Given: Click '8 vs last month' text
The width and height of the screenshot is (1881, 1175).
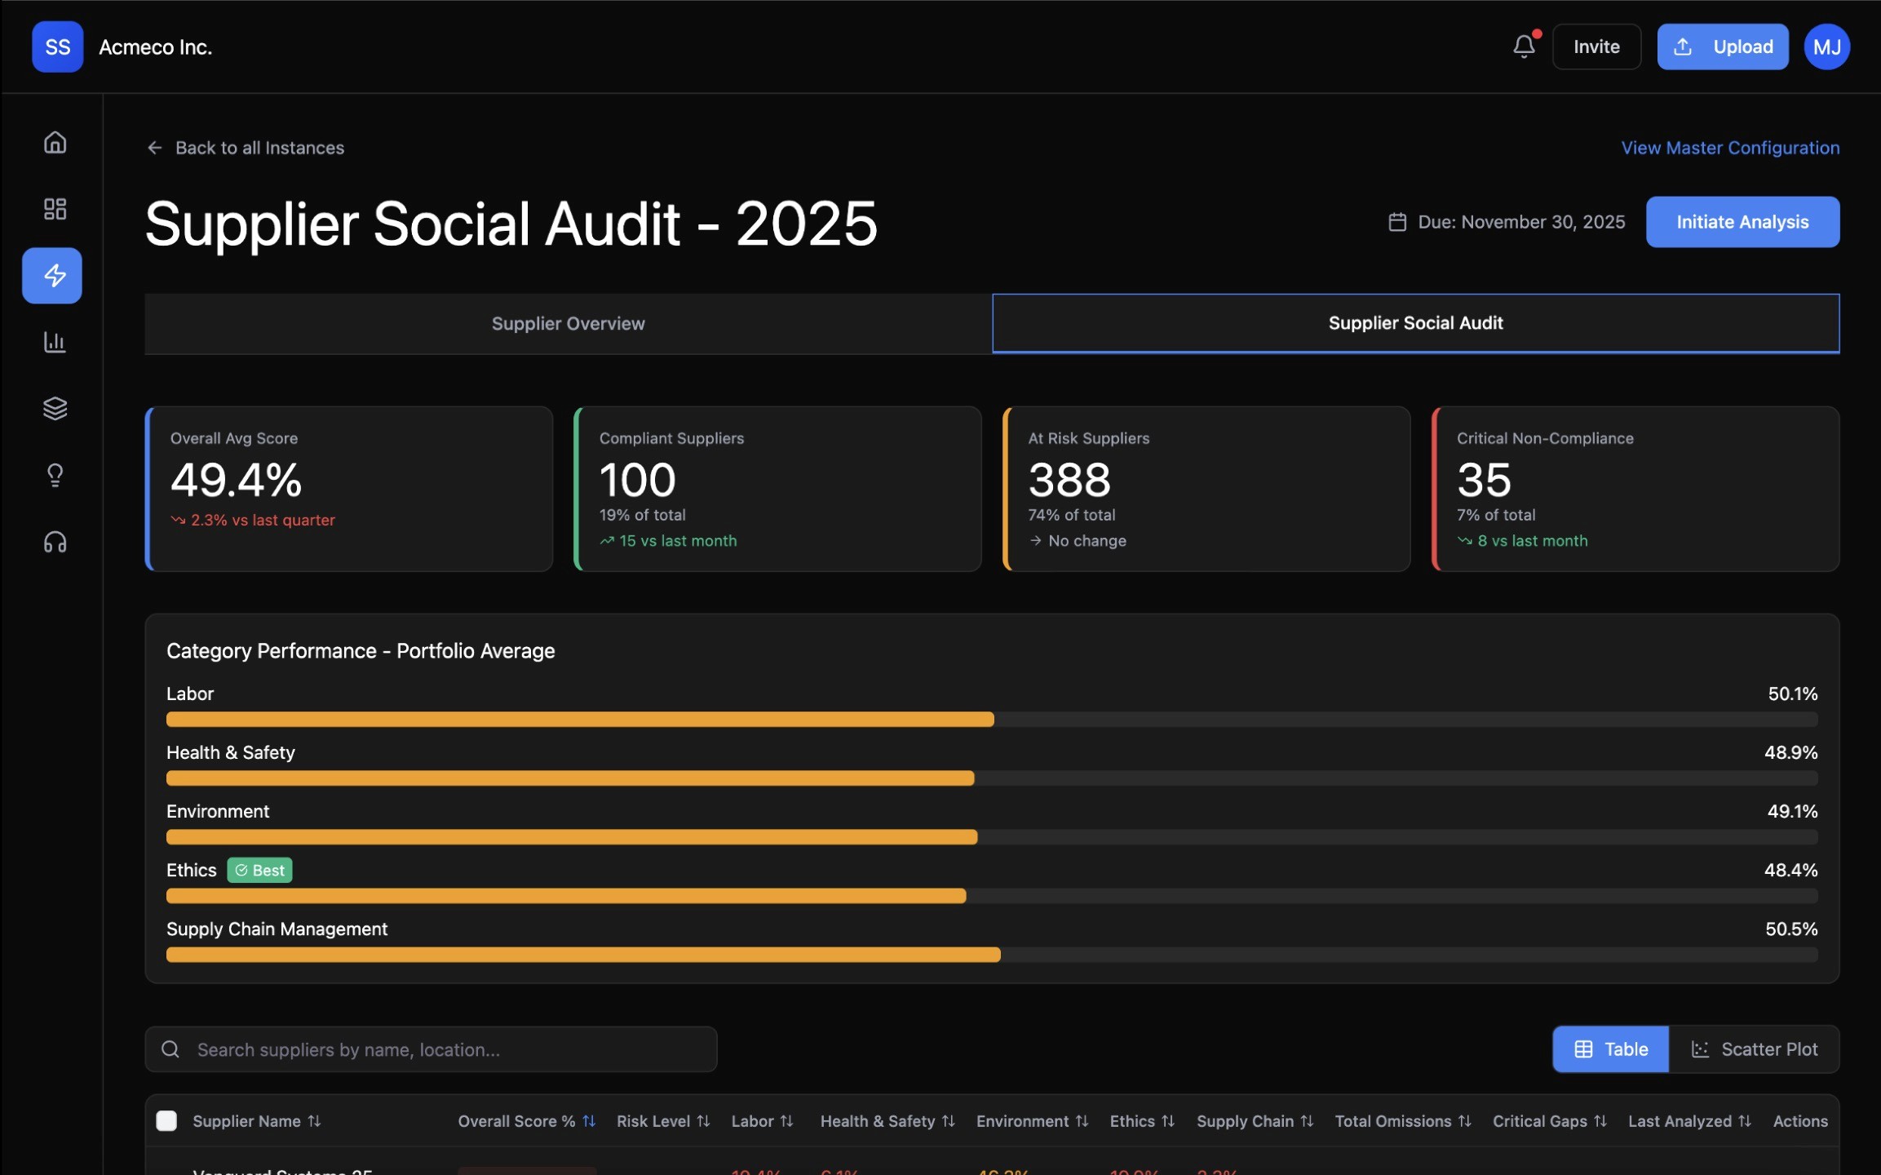Looking at the screenshot, I should coord(1533,541).
